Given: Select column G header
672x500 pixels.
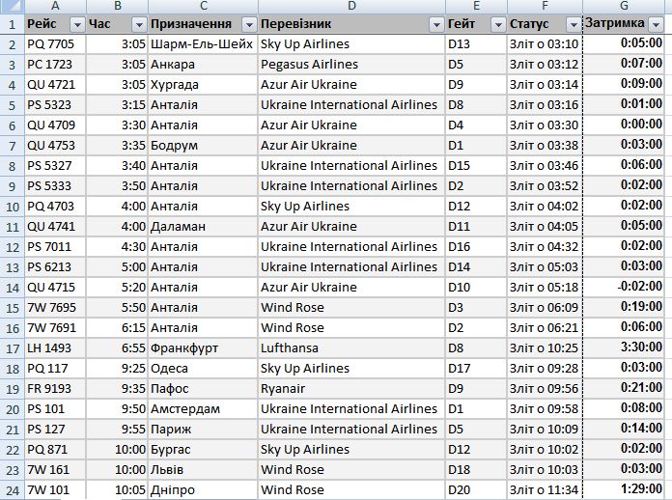Looking at the screenshot, I should click(626, 6).
